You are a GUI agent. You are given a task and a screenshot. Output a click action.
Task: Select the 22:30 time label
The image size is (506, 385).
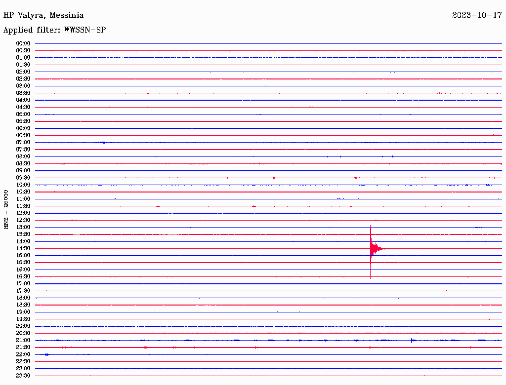23,361
